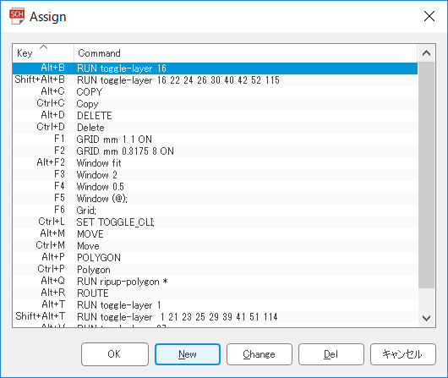Select the Alt+T toggle-layer 1 row

click(215, 305)
